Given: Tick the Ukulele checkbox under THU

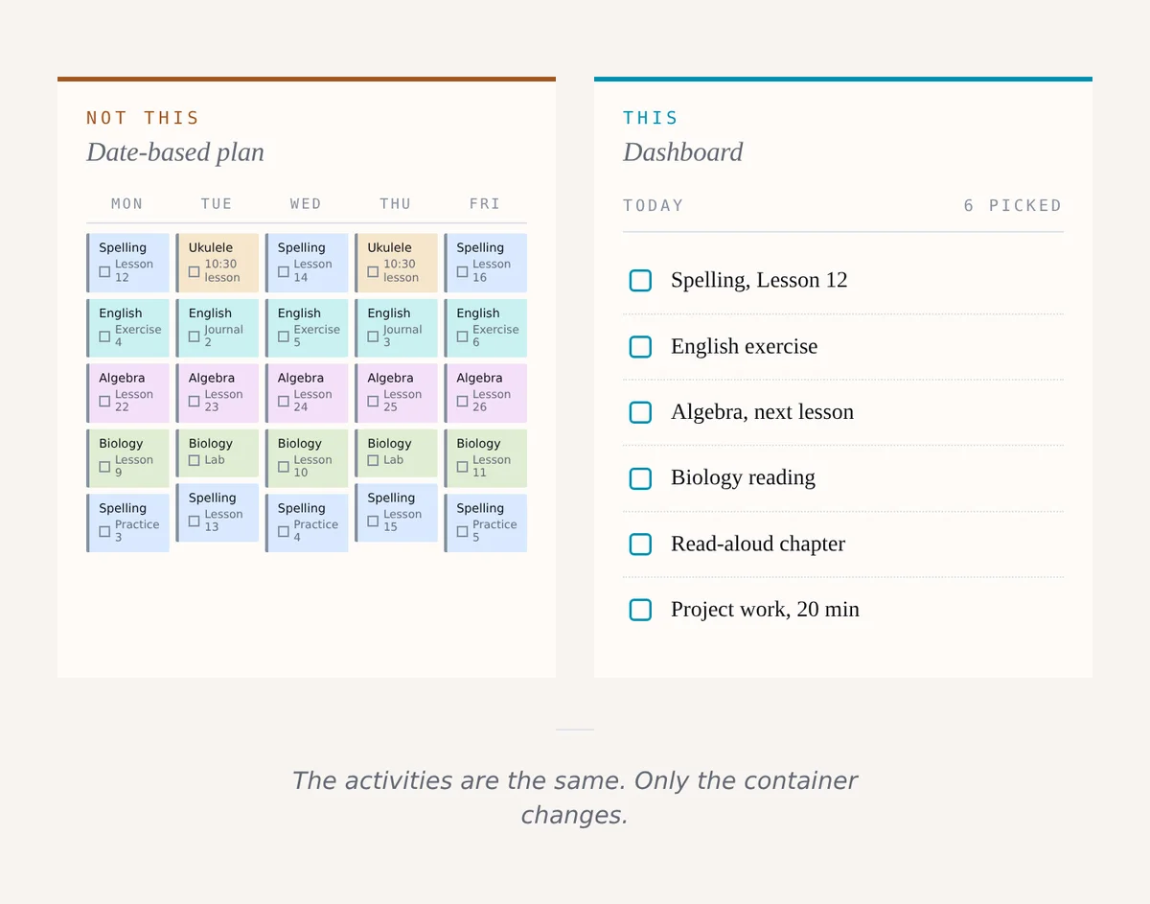Looking at the screenshot, I should (x=373, y=271).
